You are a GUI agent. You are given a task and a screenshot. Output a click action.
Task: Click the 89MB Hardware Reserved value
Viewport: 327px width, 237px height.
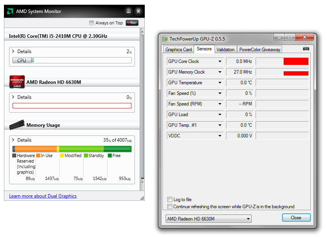click(x=30, y=178)
